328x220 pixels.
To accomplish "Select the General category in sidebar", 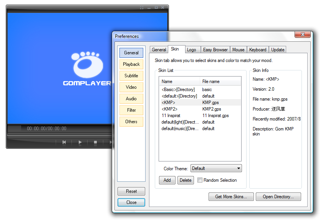I will point(131,53).
